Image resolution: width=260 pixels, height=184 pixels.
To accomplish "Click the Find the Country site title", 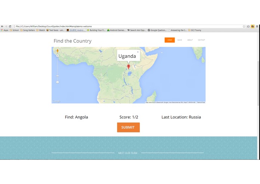I will tap(73, 41).
